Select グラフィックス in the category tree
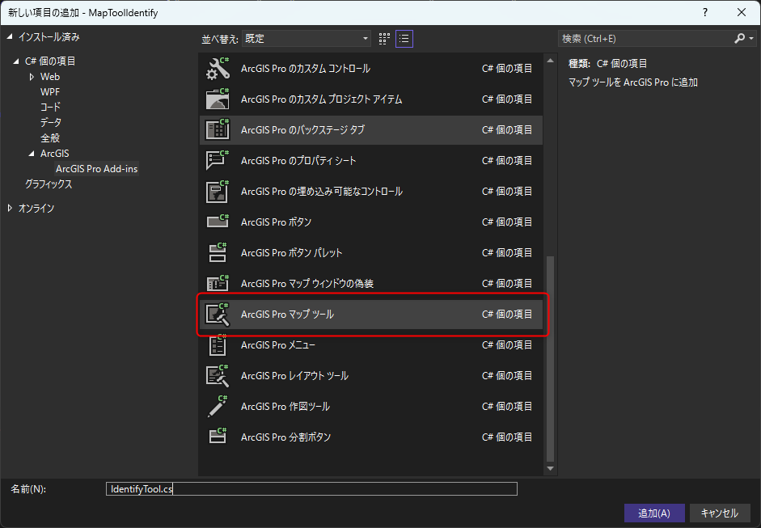 point(49,184)
